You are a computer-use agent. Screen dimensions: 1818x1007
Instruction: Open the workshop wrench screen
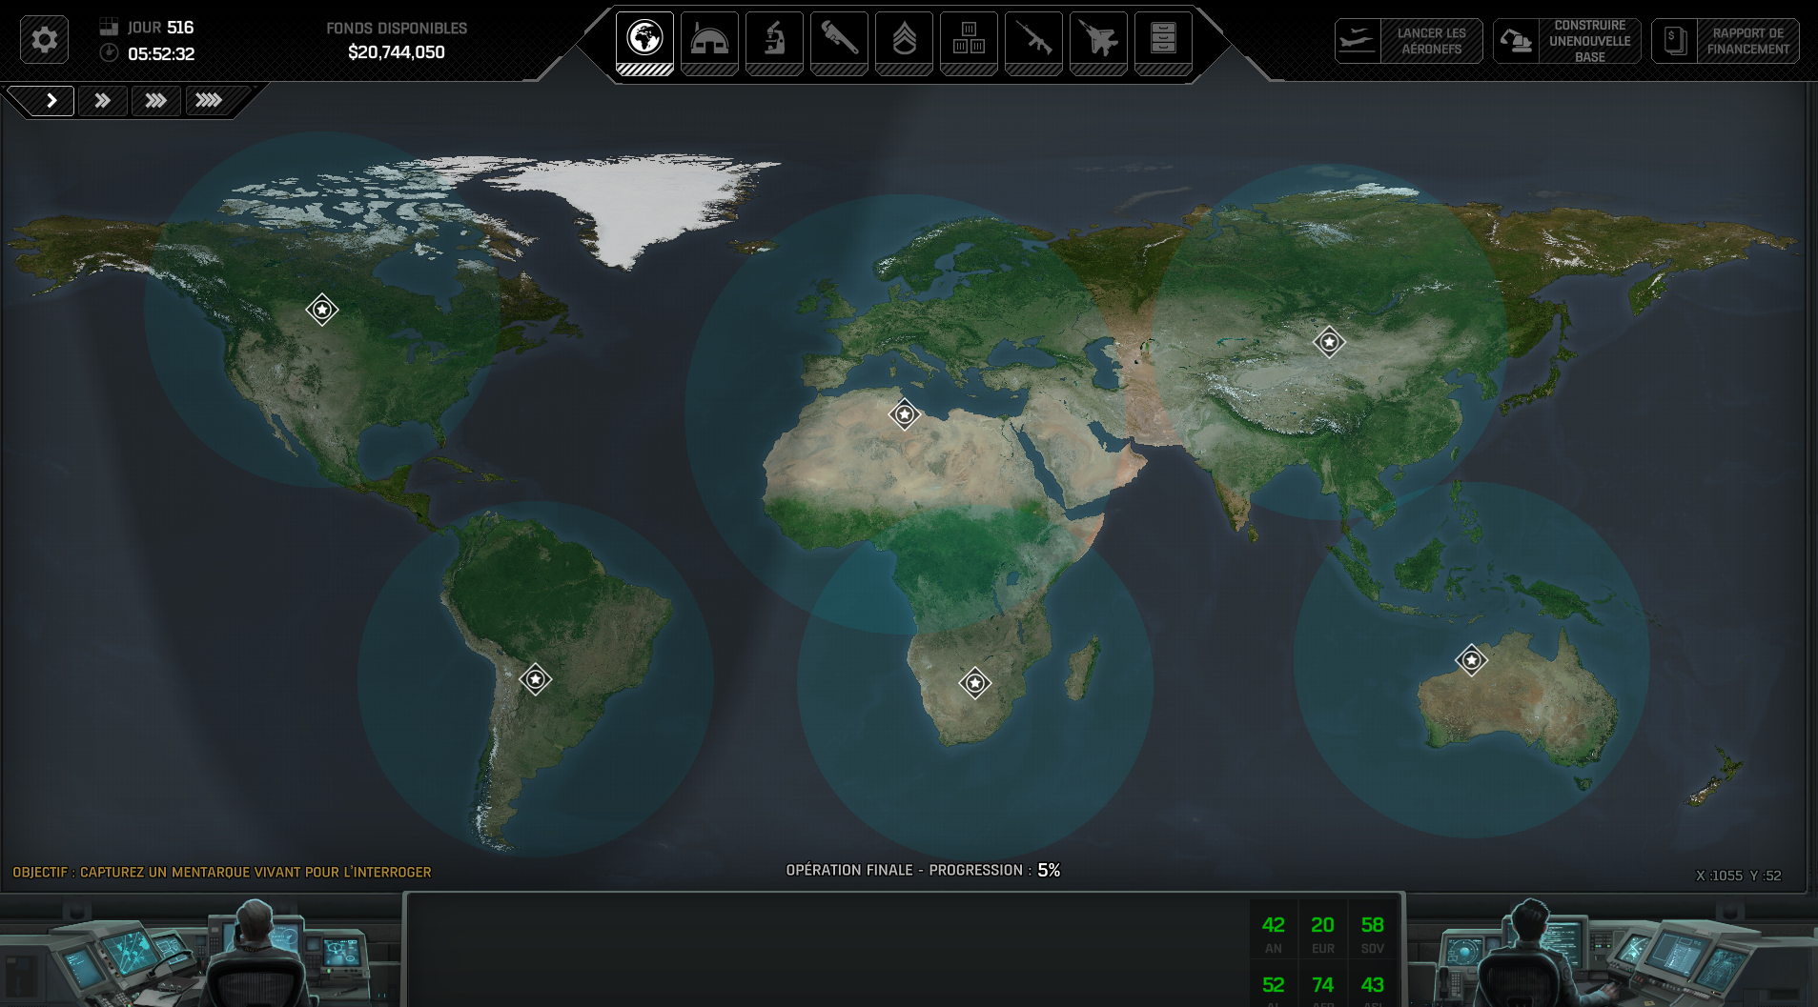click(x=839, y=41)
